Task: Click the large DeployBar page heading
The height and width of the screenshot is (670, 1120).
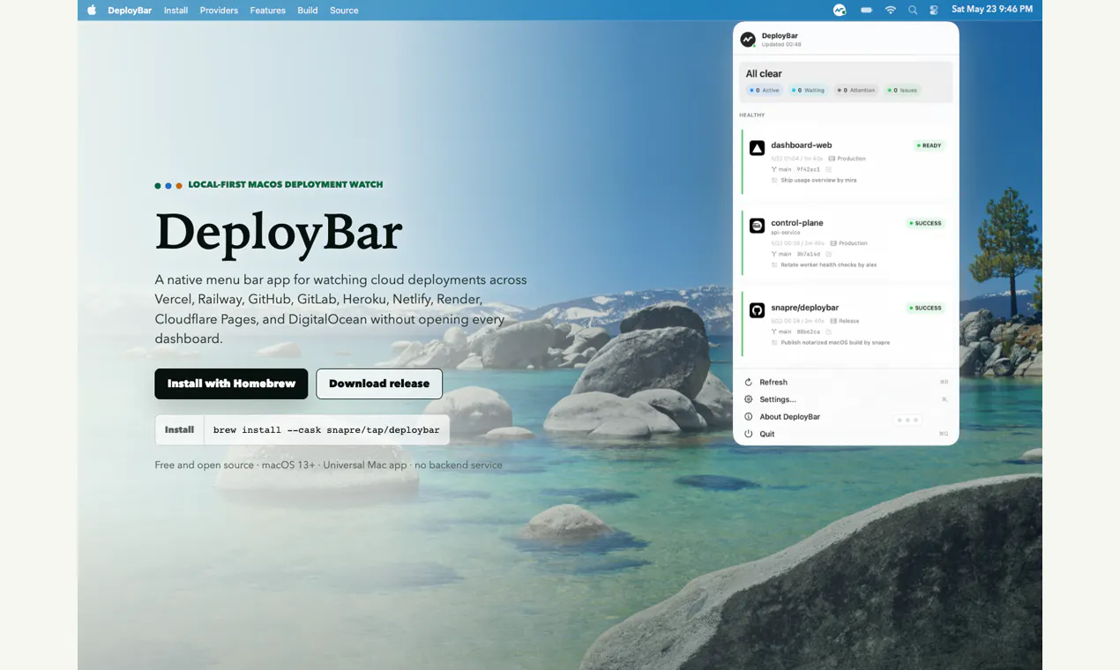Action: pyautogui.click(x=279, y=232)
